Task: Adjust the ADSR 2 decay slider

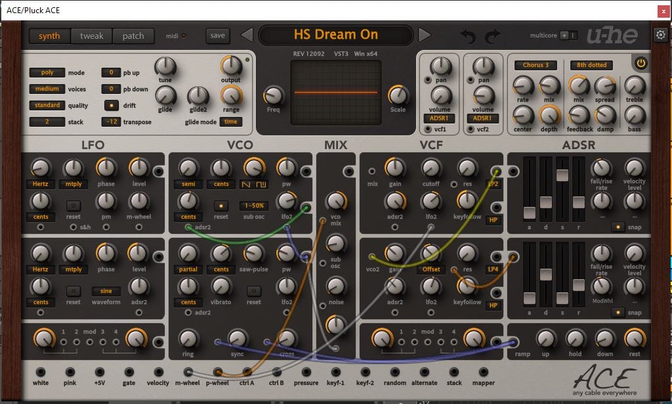Action: point(545,275)
